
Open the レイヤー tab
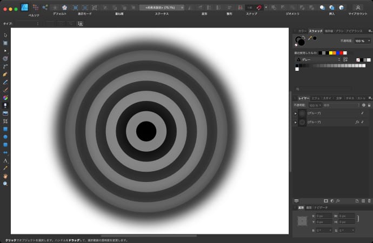[304, 98]
